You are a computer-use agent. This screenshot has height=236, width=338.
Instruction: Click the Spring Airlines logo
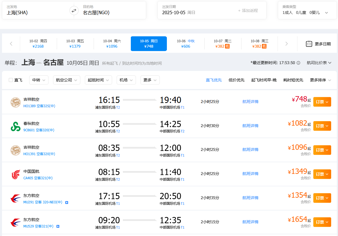pos(16,126)
